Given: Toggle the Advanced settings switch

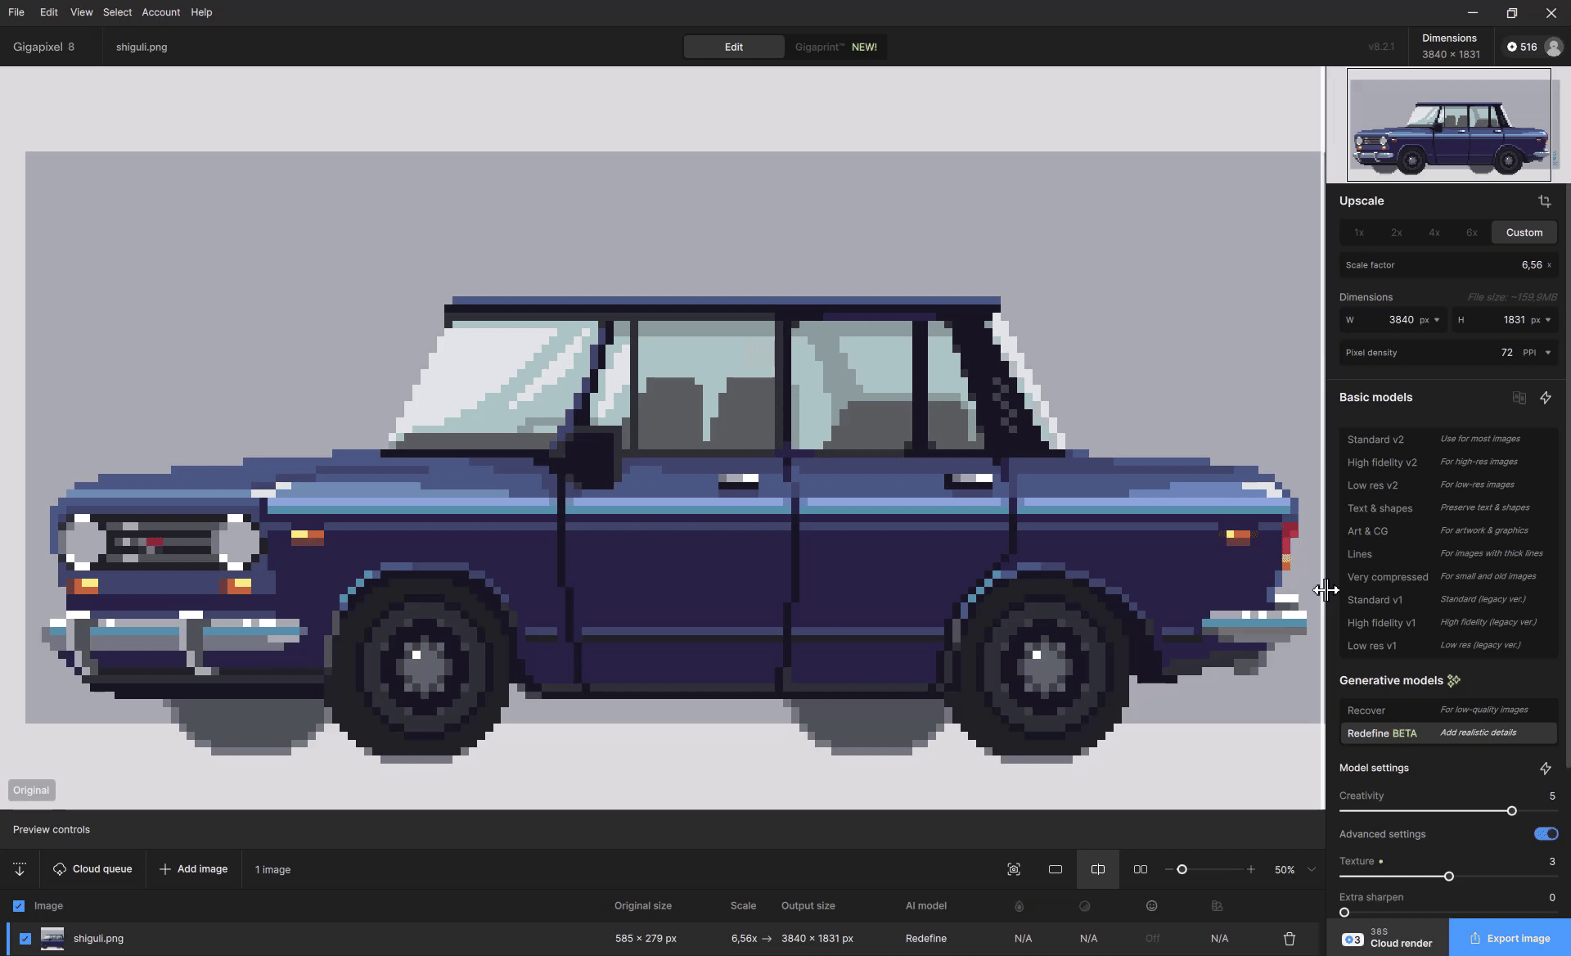Looking at the screenshot, I should click(x=1546, y=834).
